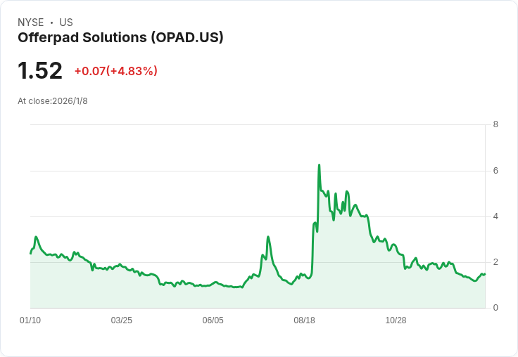This screenshot has height=357, width=518.
Task: Click the highest peak of the price line
Action: pyautogui.click(x=319, y=164)
